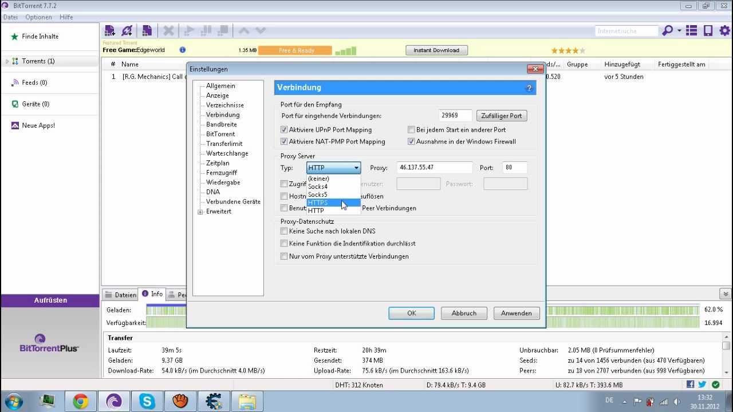Toggle Aktiviere NAT-PMP Port Mapping checkbox
733x412 pixels.
click(x=284, y=141)
